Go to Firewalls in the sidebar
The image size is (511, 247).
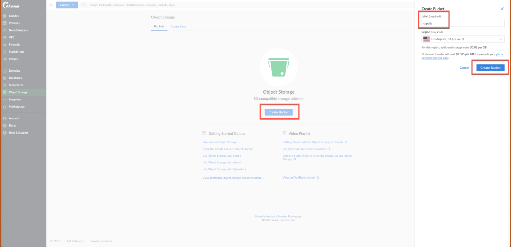coord(14,45)
